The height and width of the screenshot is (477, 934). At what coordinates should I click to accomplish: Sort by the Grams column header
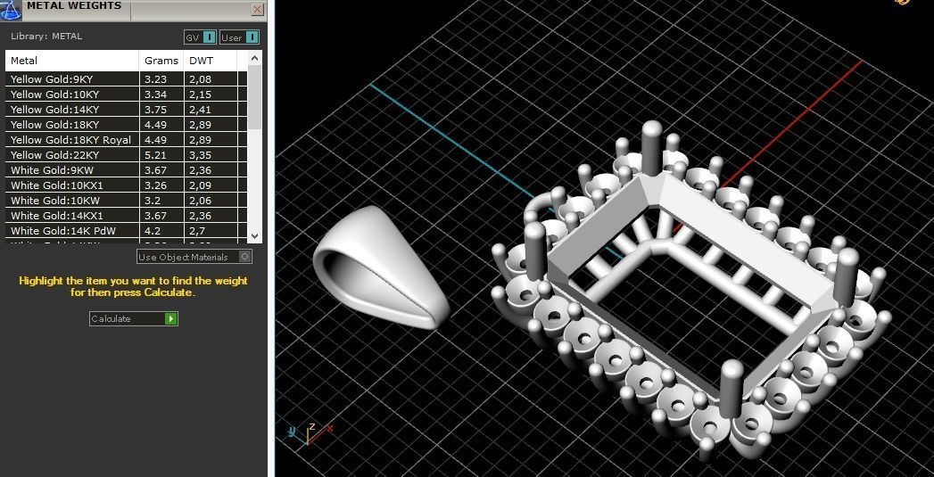[x=161, y=60]
